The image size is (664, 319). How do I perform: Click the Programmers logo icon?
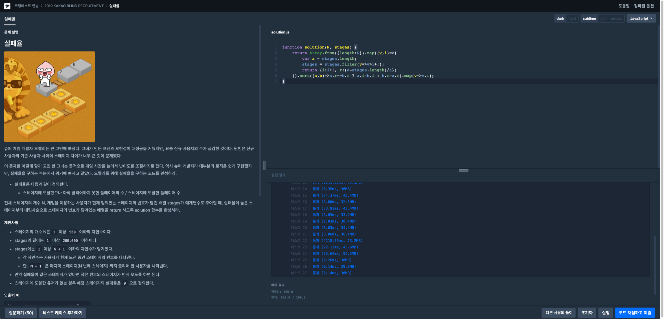(x=7, y=6)
